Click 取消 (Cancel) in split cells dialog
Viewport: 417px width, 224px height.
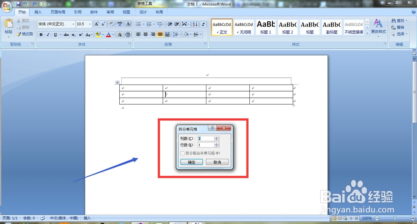click(x=217, y=162)
